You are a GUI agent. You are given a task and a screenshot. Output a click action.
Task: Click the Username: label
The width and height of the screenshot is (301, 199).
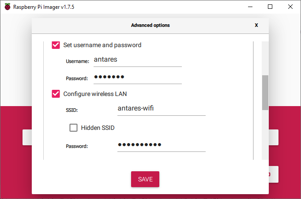(x=78, y=61)
